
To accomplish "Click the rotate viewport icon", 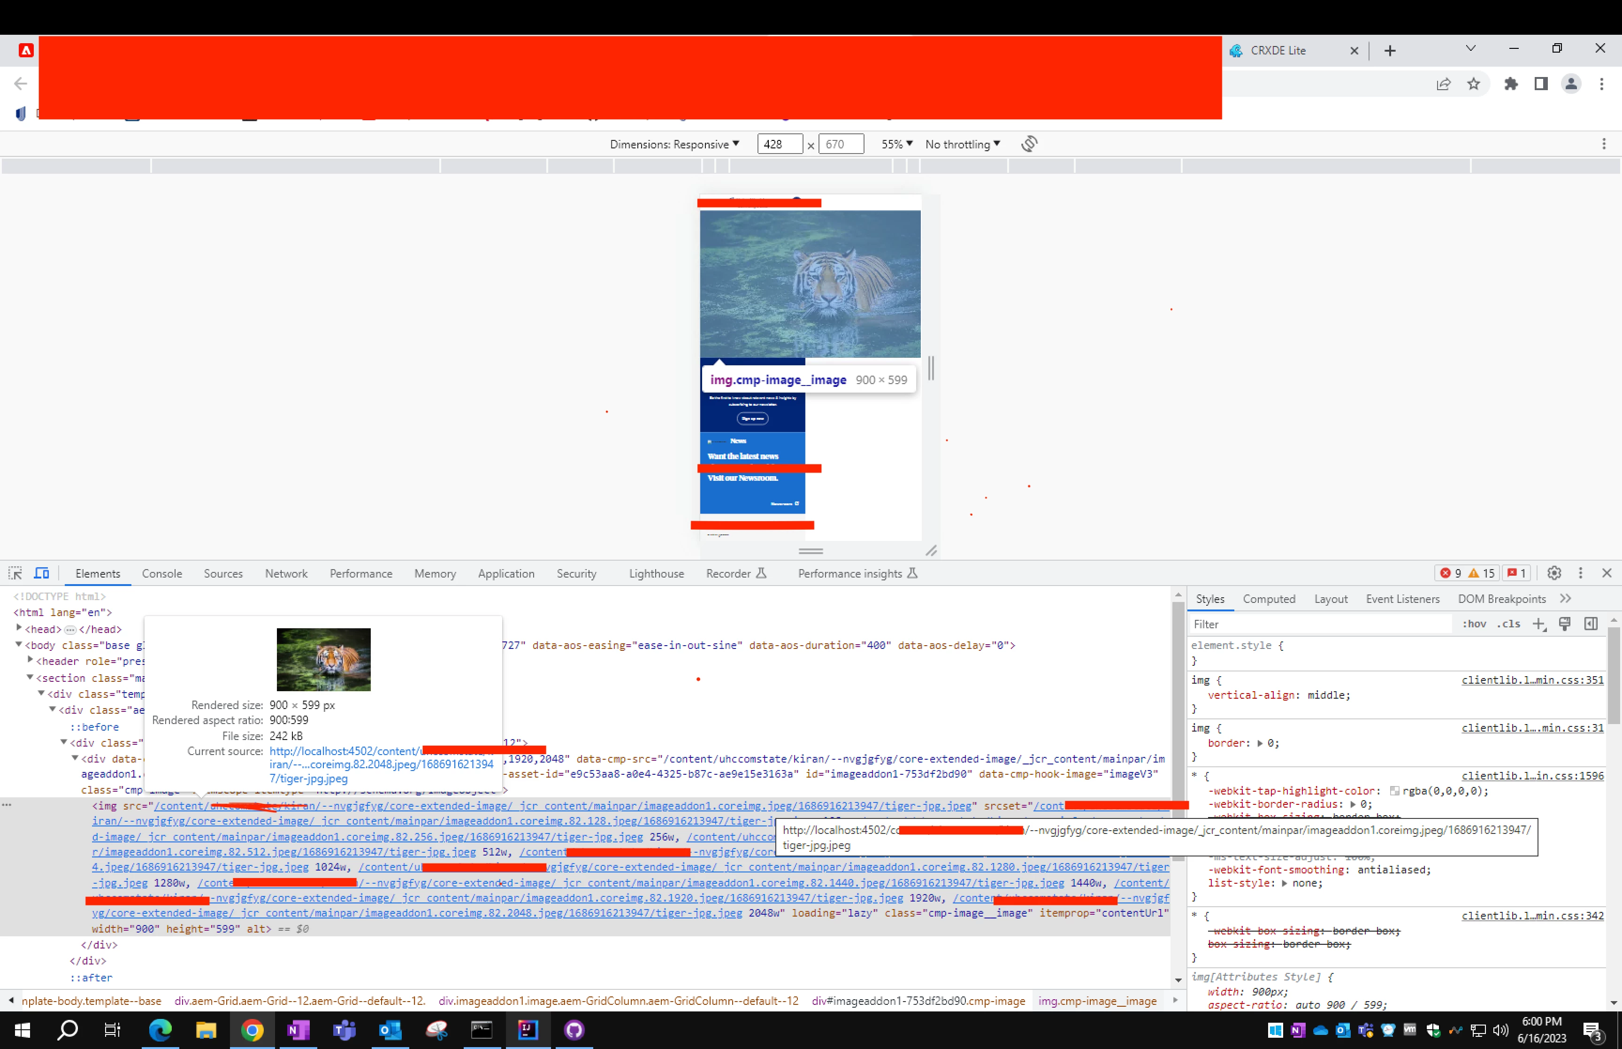I will [x=1029, y=144].
